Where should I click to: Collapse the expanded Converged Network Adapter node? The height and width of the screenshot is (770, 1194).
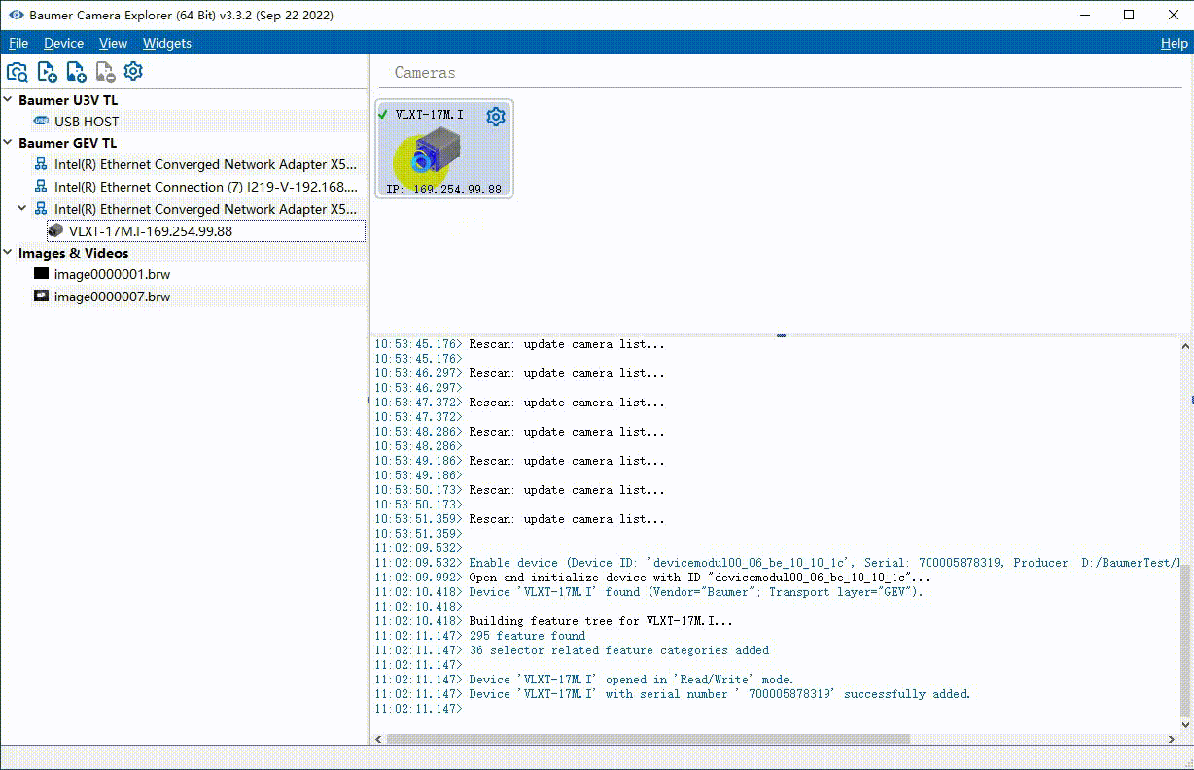coord(22,209)
